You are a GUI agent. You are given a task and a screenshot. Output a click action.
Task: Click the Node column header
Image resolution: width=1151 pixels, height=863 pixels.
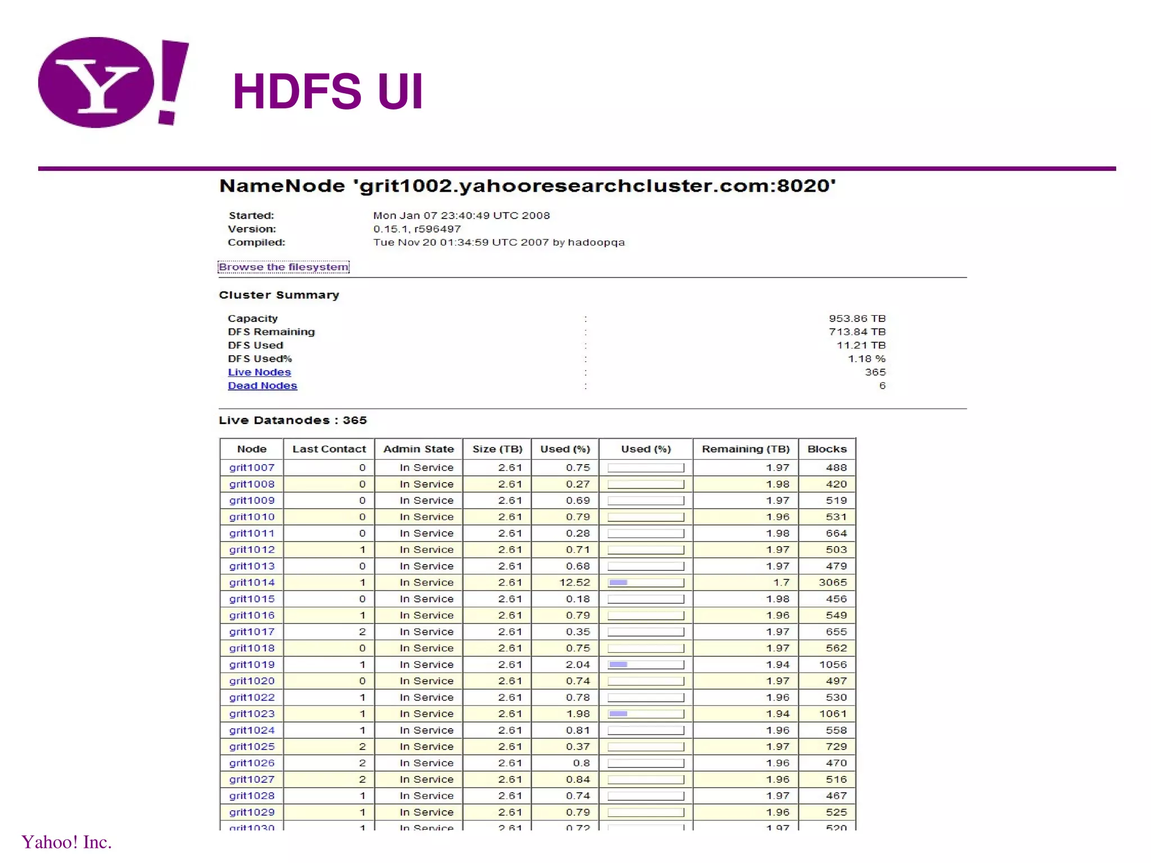pyautogui.click(x=252, y=449)
